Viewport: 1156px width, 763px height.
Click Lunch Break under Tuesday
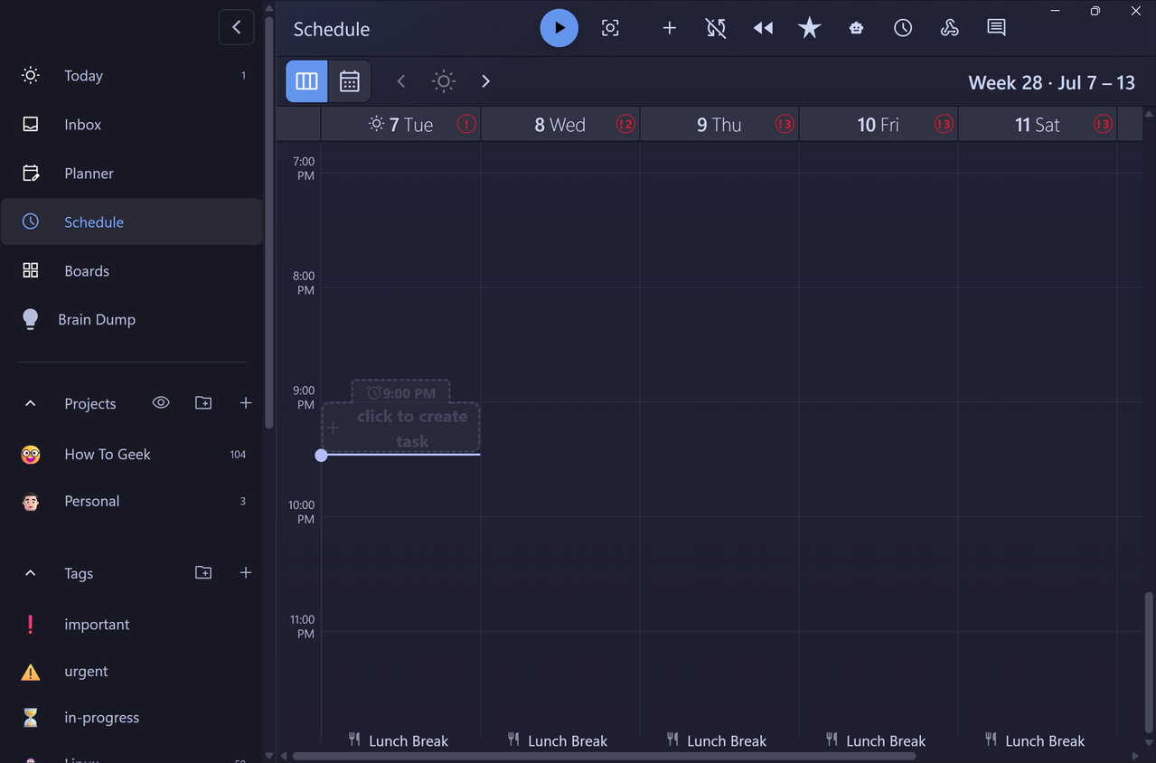pos(399,740)
